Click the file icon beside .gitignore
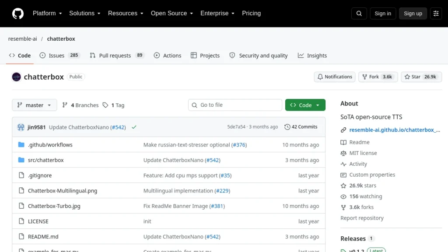 [21, 175]
